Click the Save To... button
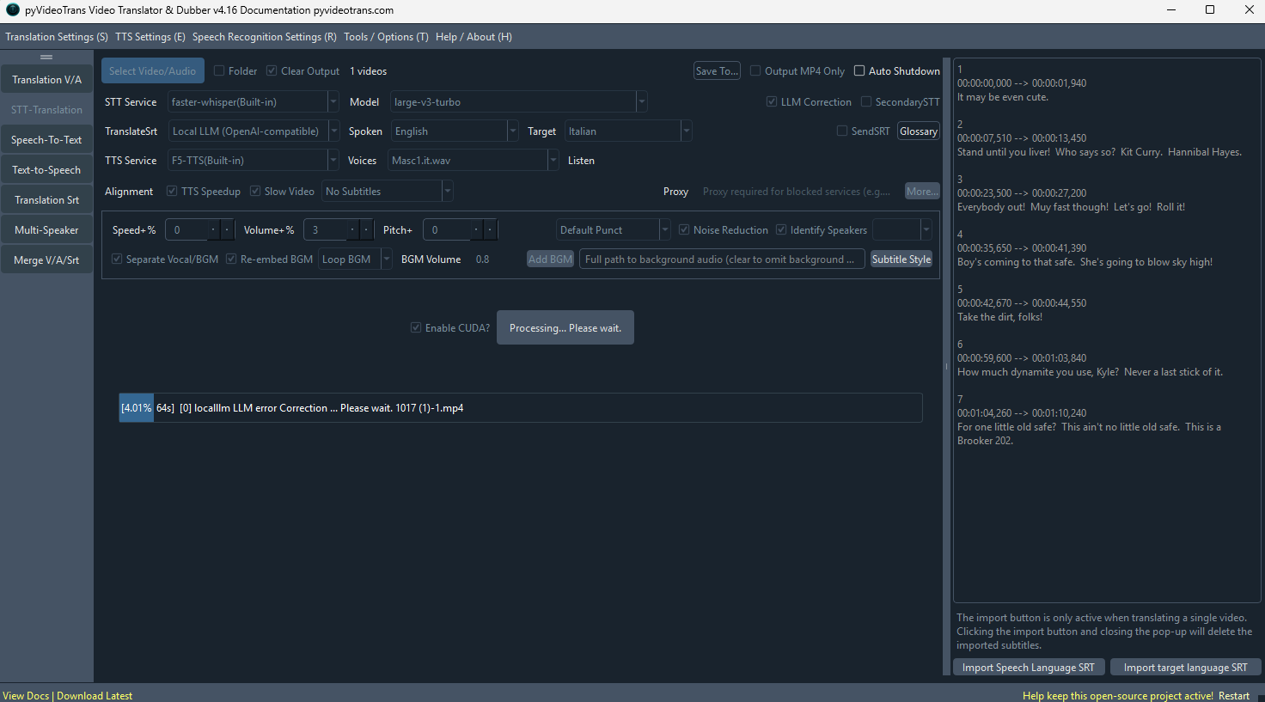The height and width of the screenshot is (702, 1265). click(717, 71)
